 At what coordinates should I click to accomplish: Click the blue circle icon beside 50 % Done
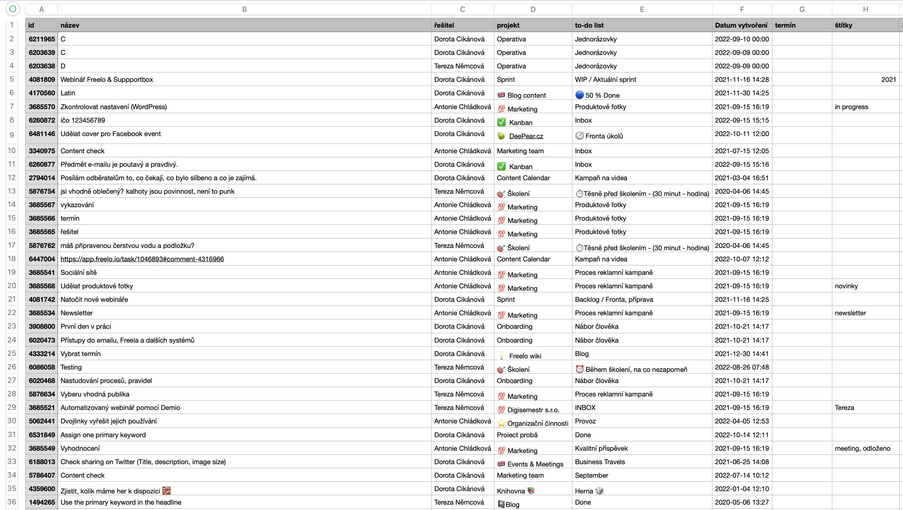(579, 95)
